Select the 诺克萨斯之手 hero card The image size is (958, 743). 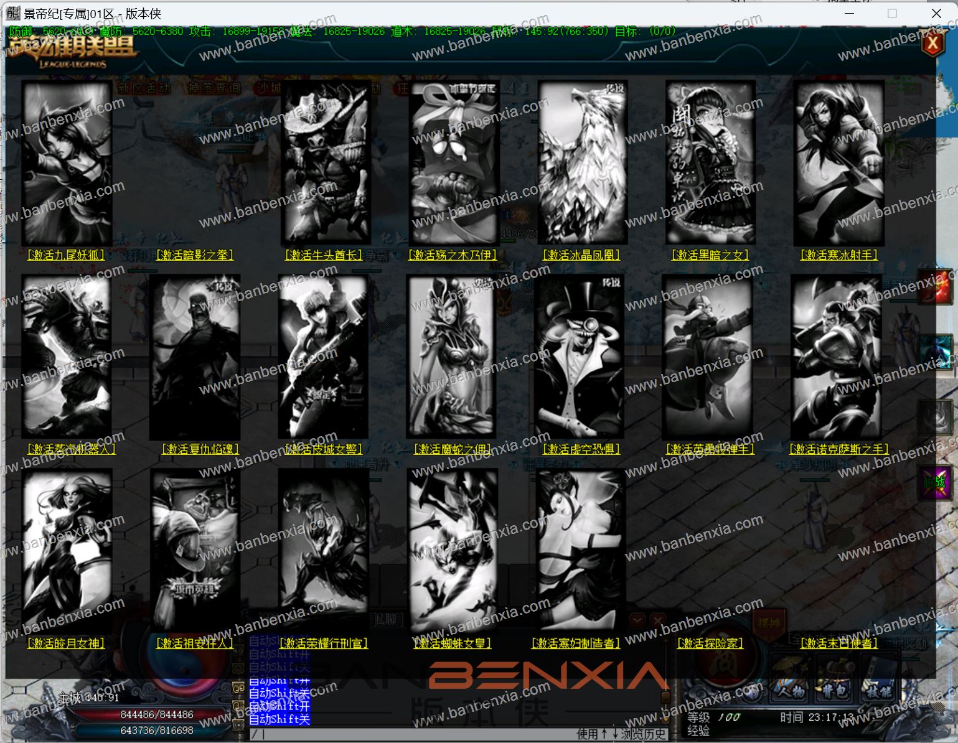(x=836, y=357)
